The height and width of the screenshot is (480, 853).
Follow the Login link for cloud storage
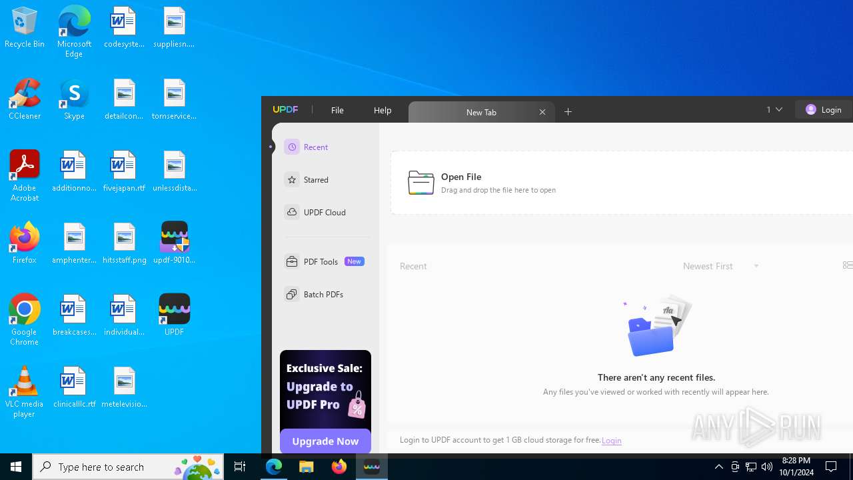611,441
